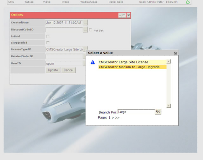Open the CreatedDate picker ellipsis button
Screen dimensions: 203x160
[x=85, y=23]
